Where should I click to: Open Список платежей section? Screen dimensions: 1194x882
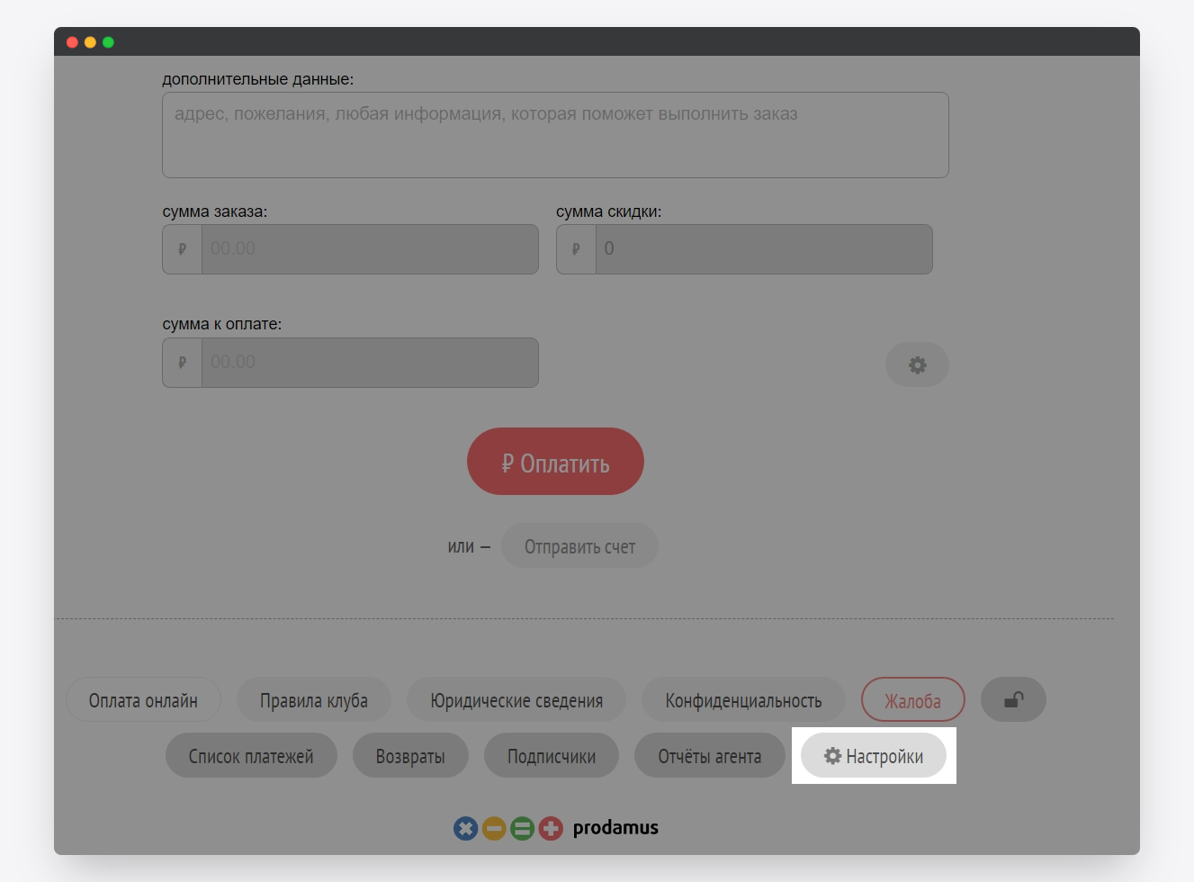pyautogui.click(x=251, y=756)
